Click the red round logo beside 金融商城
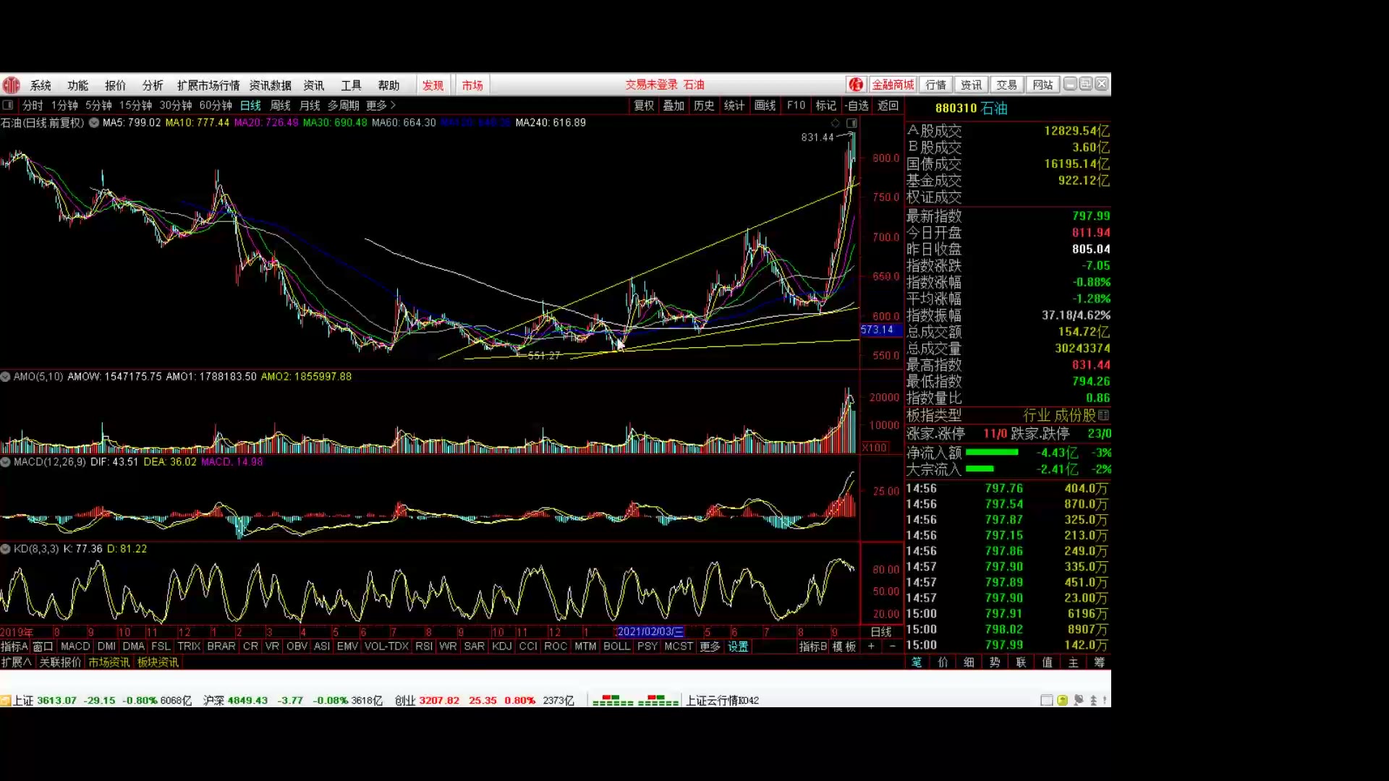This screenshot has width=1389, height=781. [x=856, y=85]
